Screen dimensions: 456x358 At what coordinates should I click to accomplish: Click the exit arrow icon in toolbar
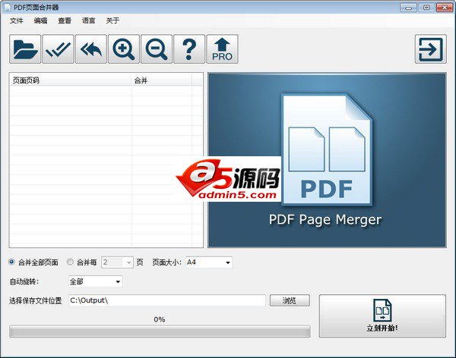click(x=431, y=49)
